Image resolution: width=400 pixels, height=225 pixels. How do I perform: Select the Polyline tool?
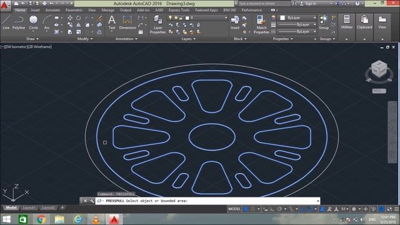click(19, 22)
